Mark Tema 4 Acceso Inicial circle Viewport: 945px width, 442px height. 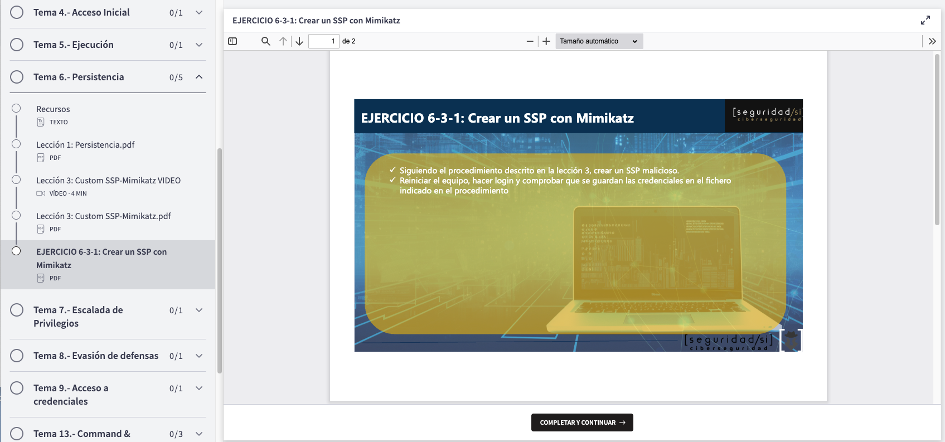tap(17, 12)
